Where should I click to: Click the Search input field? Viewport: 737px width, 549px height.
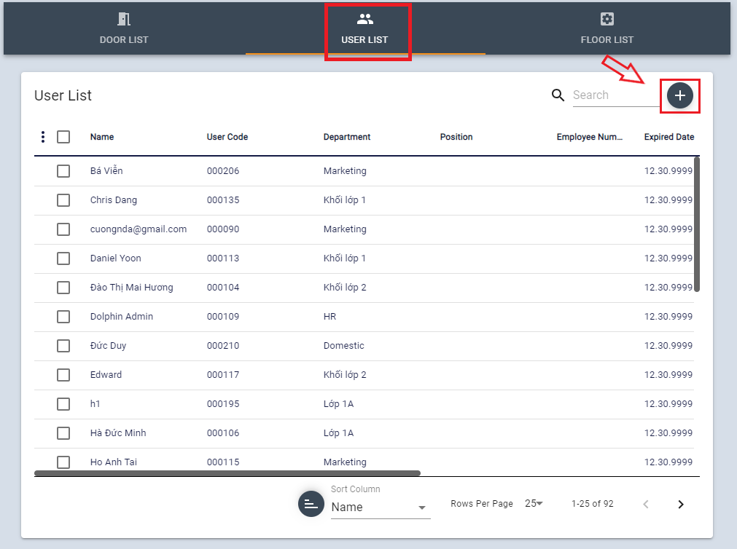[615, 95]
